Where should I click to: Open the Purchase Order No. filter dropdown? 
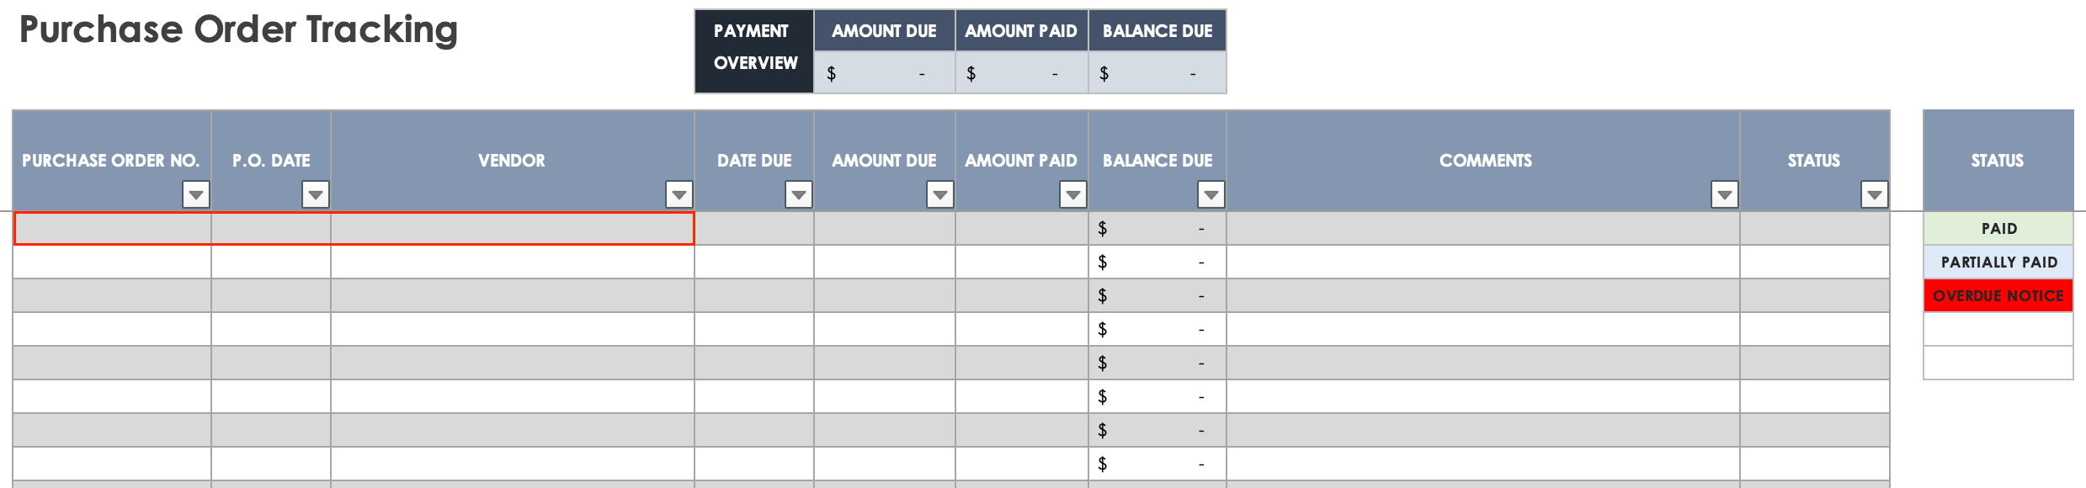[x=195, y=195]
